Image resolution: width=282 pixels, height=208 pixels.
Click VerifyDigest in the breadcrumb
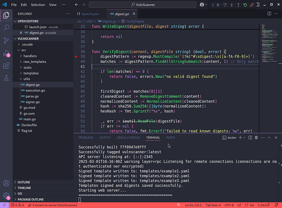(135, 21)
